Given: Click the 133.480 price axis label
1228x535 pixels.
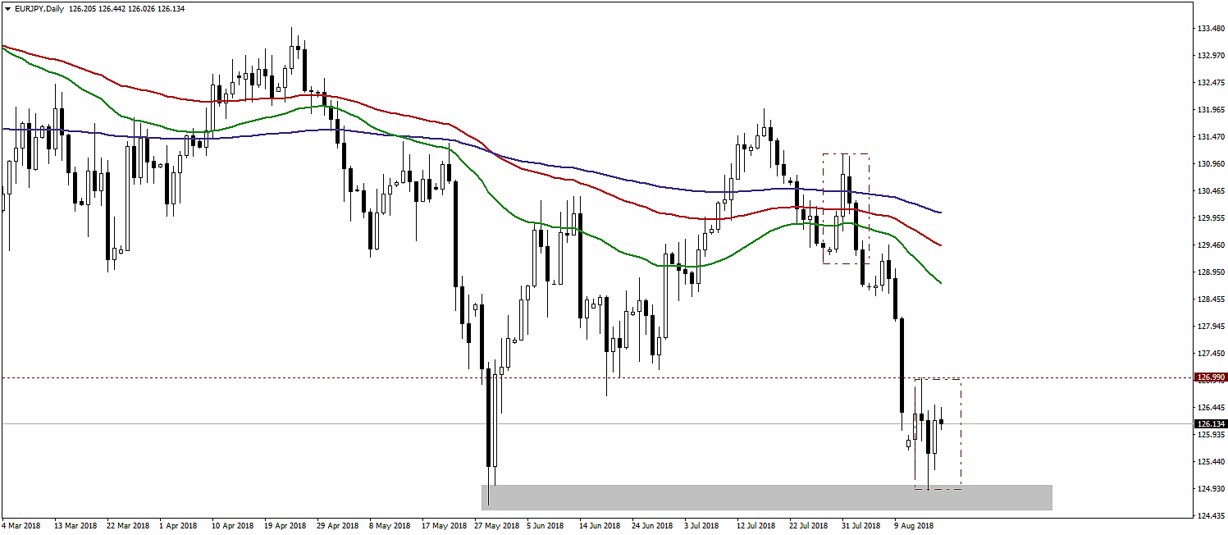Looking at the screenshot, I should [x=1211, y=30].
